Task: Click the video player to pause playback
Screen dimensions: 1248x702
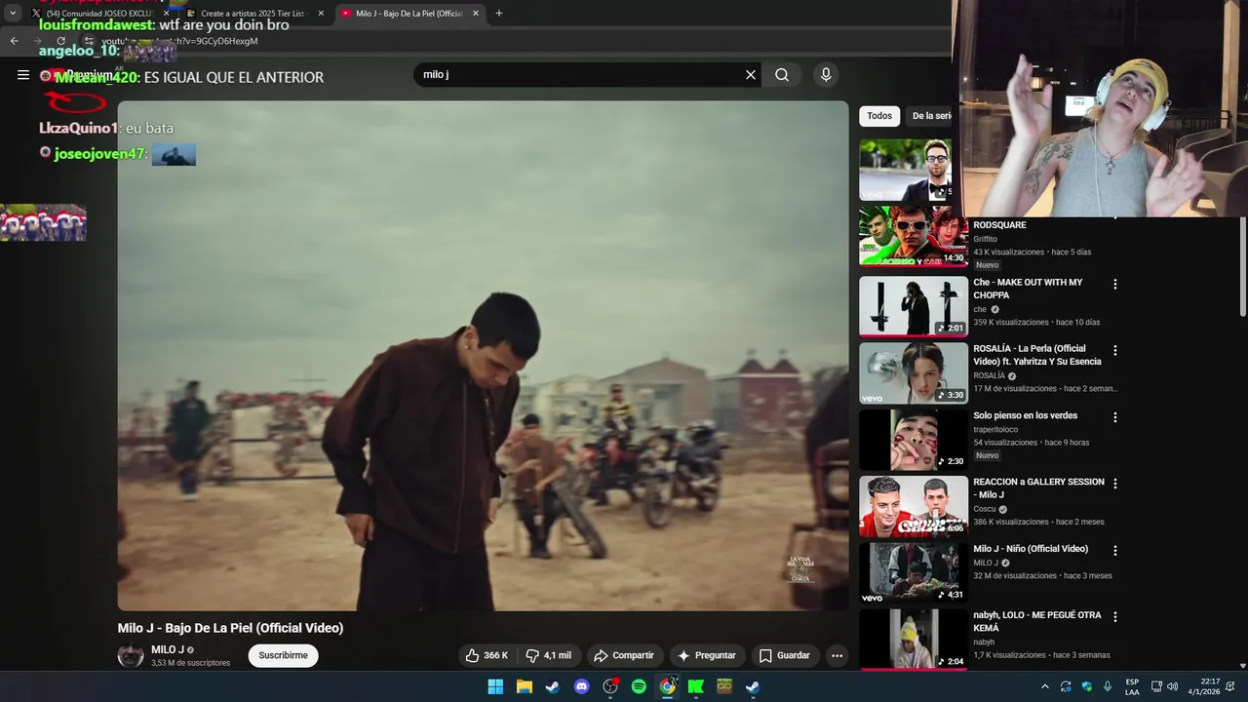Action: (483, 356)
